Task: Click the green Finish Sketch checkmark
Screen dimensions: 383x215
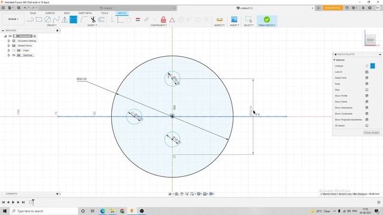Action: [267, 19]
